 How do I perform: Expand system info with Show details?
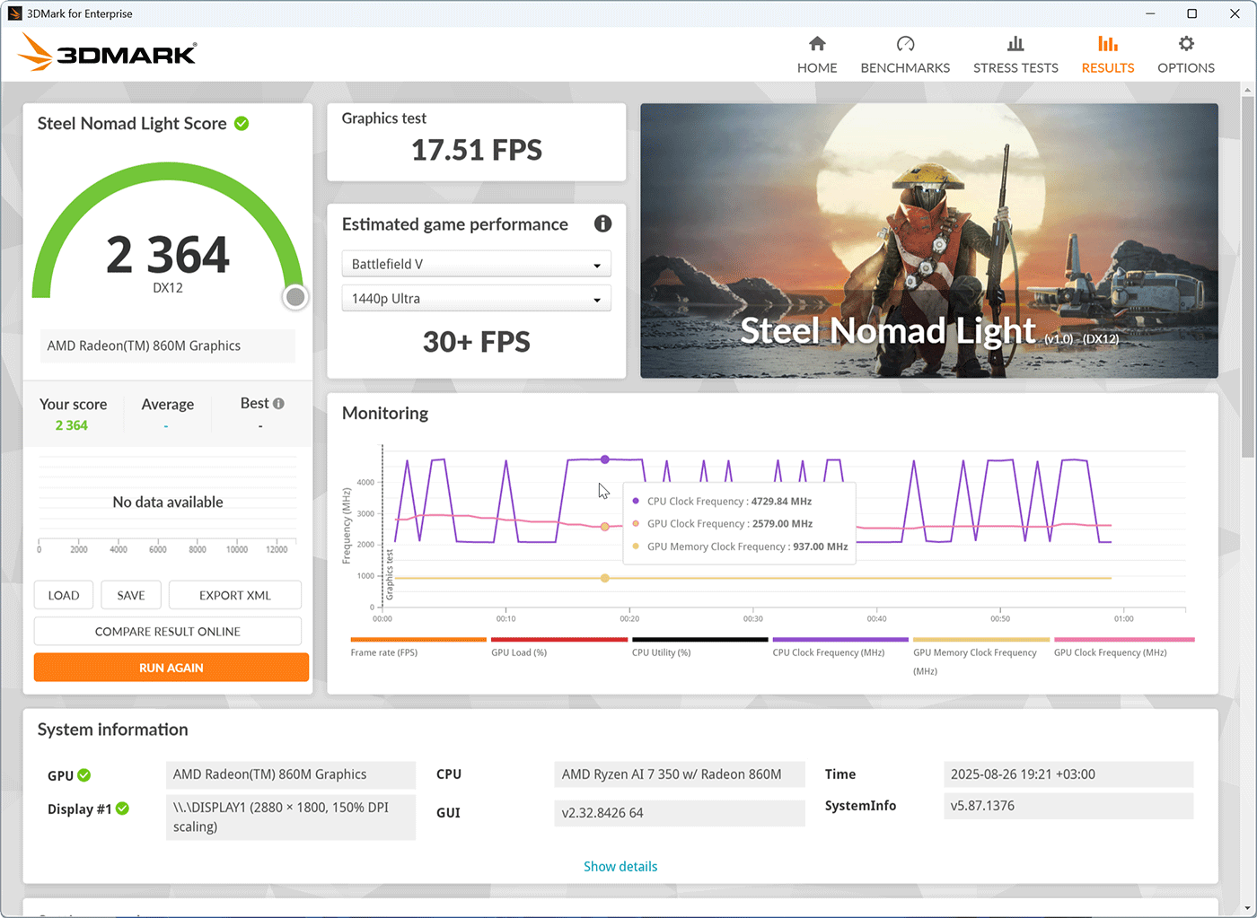(x=620, y=867)
